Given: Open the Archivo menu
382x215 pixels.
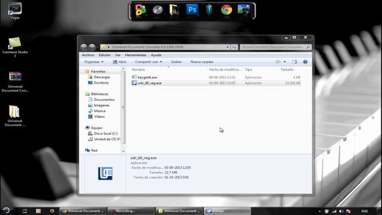Looking at the screenshot, I should 88,55.
